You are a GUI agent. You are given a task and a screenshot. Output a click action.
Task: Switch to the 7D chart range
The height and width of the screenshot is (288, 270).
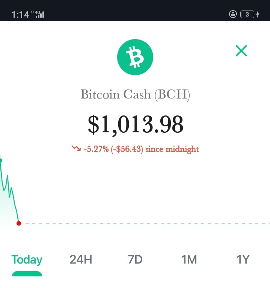pyautogui.click(x=135, y=259)
